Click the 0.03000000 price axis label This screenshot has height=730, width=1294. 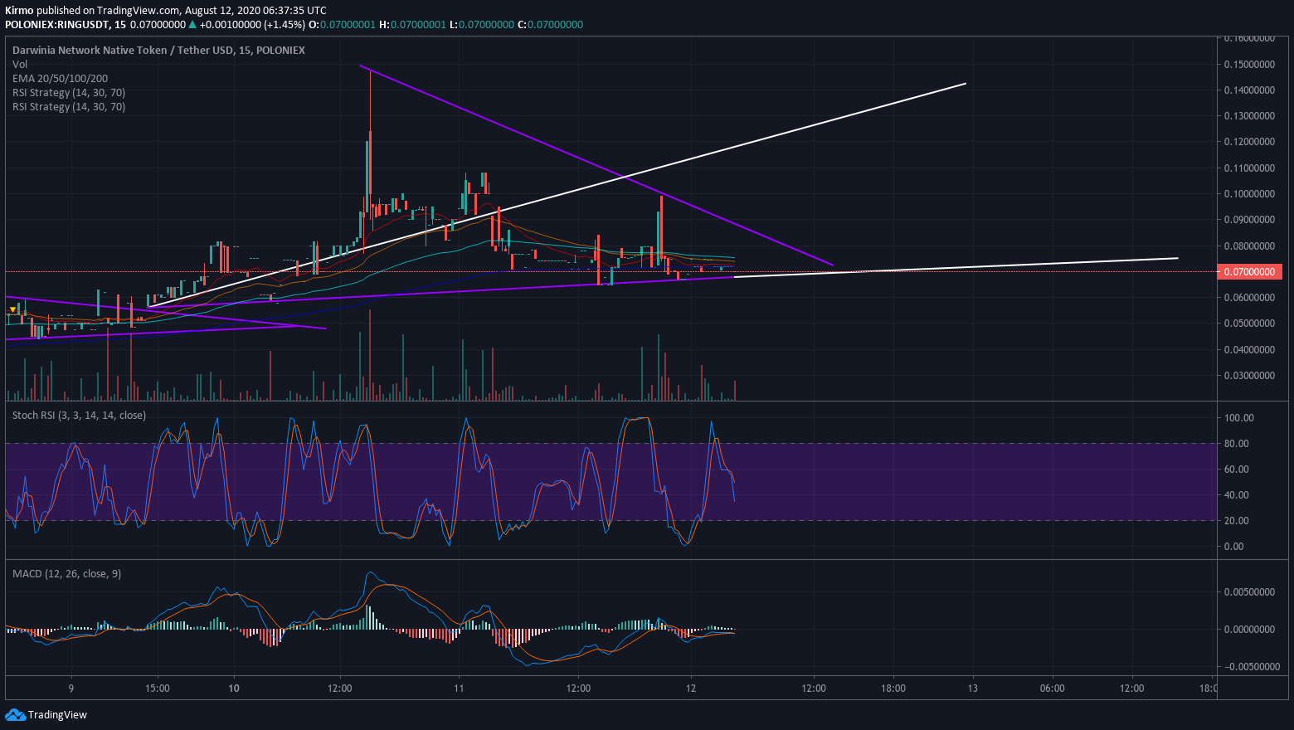(x=1249, y=375)
